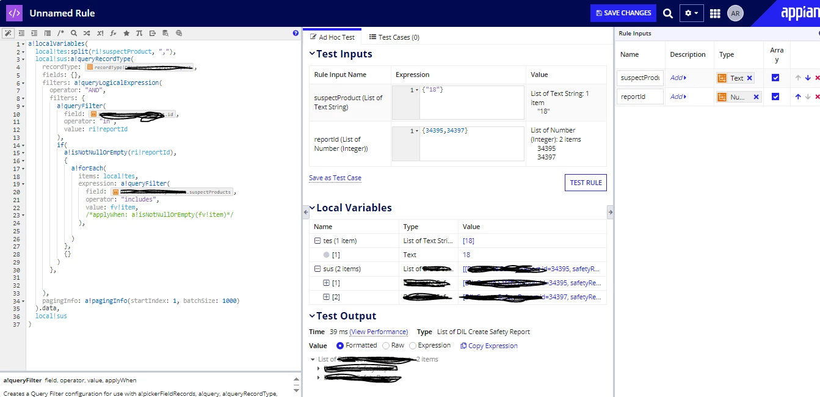Click suspectProduct name input field
This screenshot has width=820, height=397.
pyautogui.click(x=640, y=78)
